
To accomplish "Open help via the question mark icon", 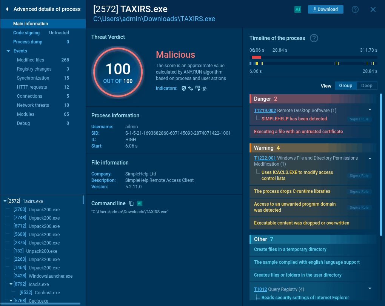I will (355, 9).
